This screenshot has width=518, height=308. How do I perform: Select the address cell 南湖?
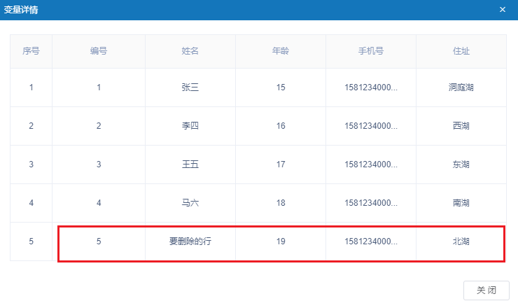pyautogui.click(x=461, y=203)
